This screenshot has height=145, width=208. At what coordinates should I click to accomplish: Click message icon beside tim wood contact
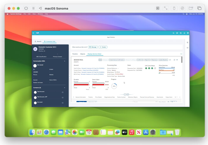pyautogui.click(x=63, y=103)
